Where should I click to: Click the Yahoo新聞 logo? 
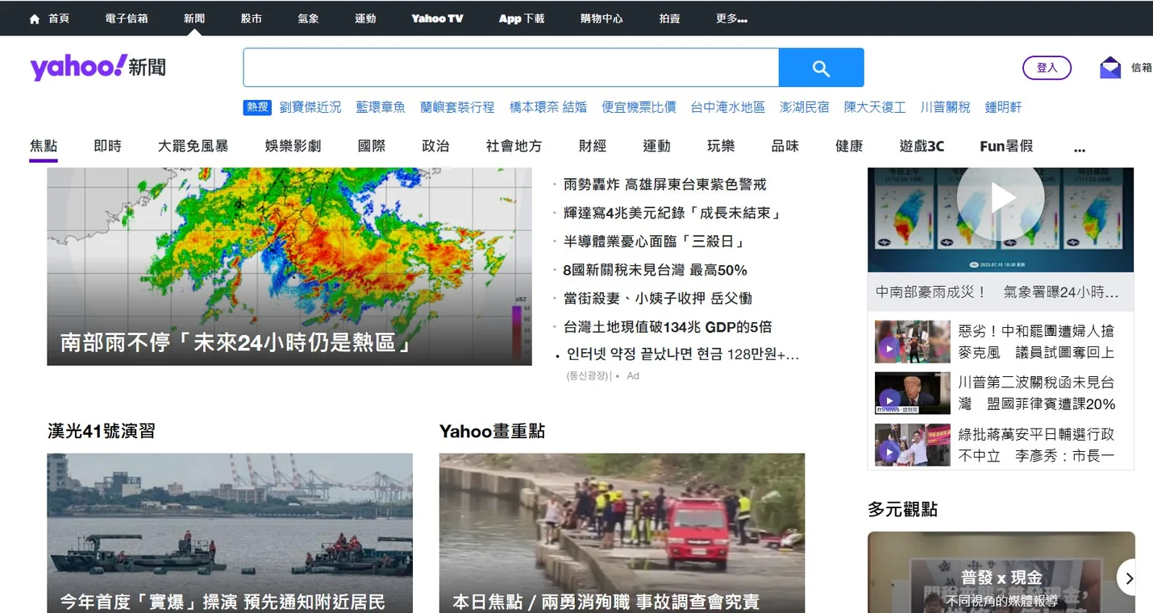tap(98, 68)
